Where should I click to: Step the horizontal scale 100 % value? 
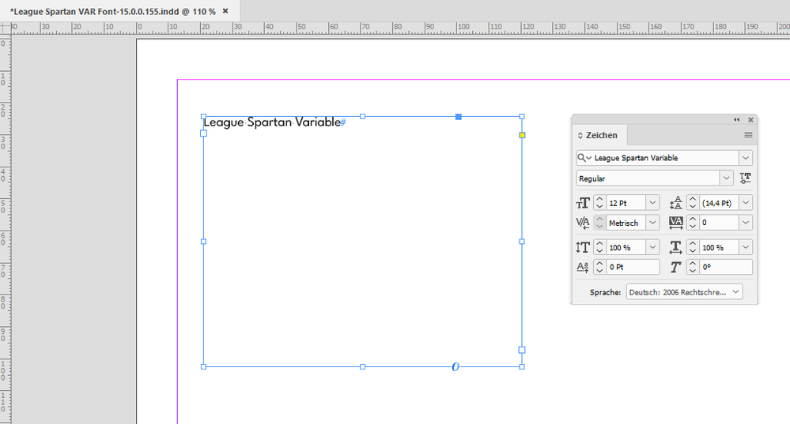tap(693, 247)
